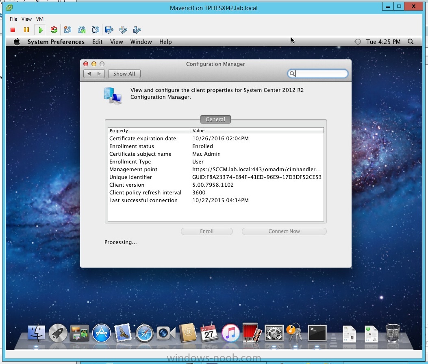Open System Preferences gear in Dock
Screen dimensions: 428x364
[274, 333]
